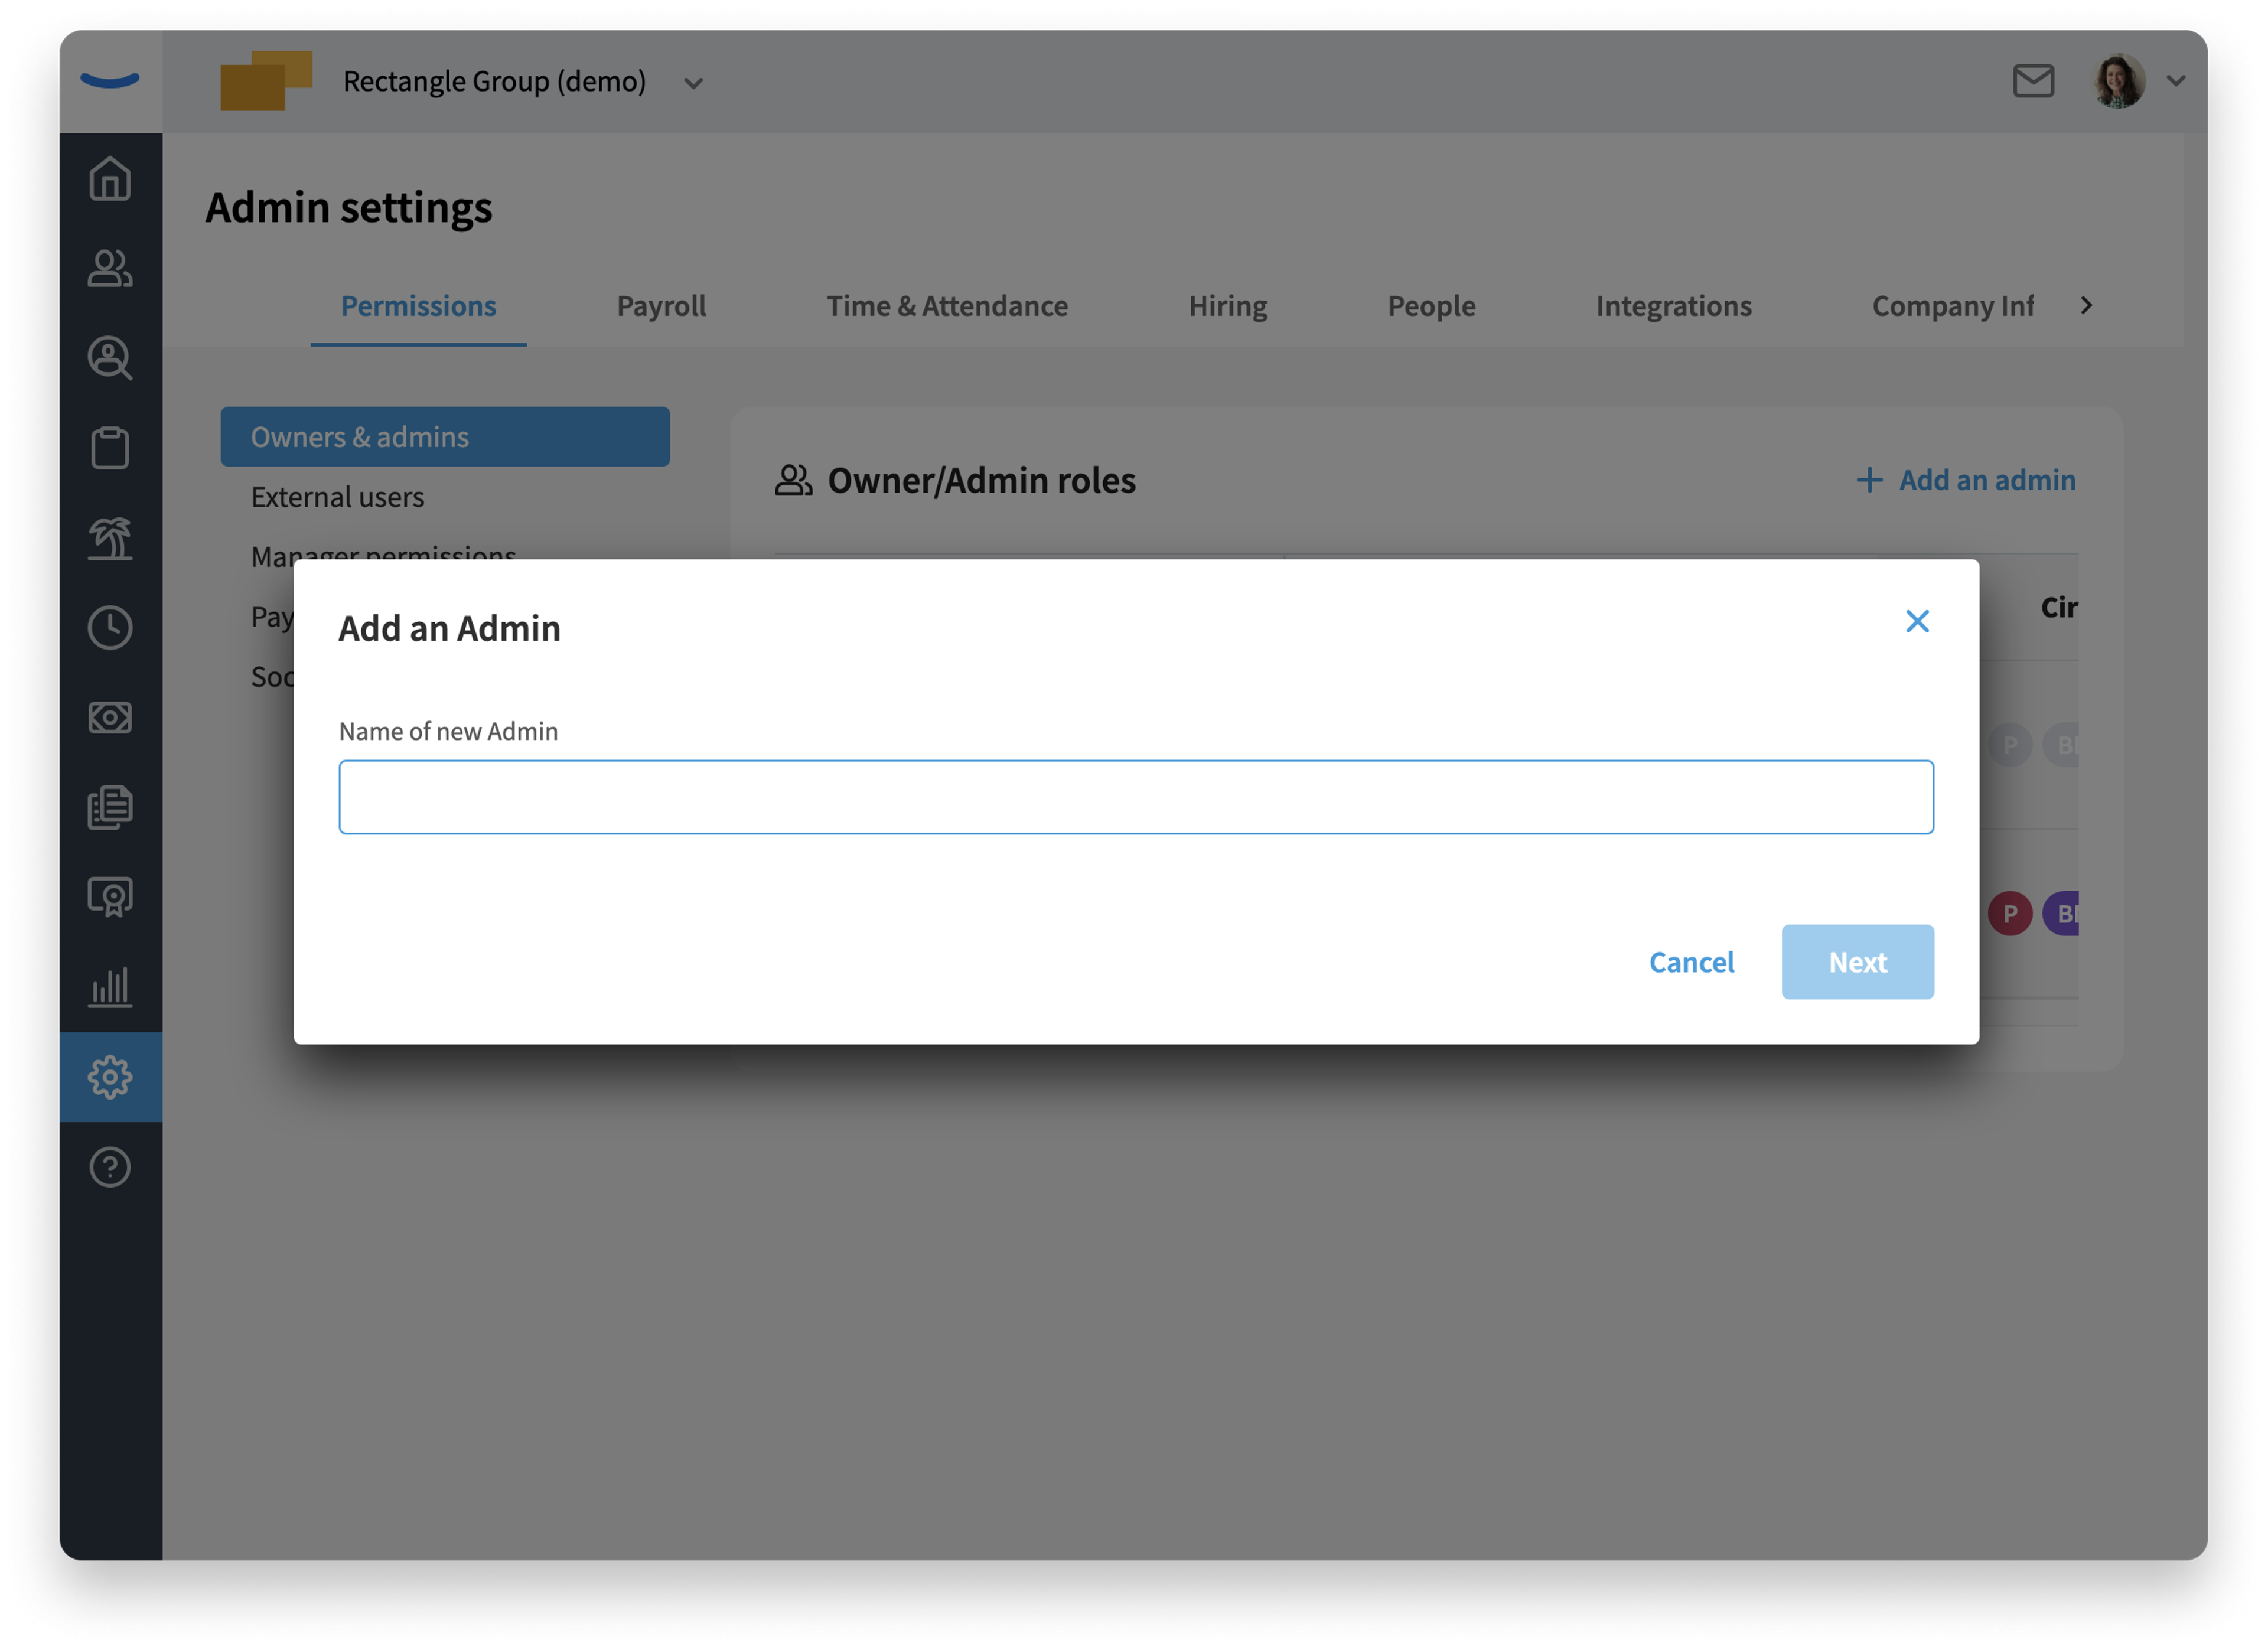The height and width of the screenshot is (1650, 2268).
Task: Switch to the Integrations tab
Action: click(1673, 305)
